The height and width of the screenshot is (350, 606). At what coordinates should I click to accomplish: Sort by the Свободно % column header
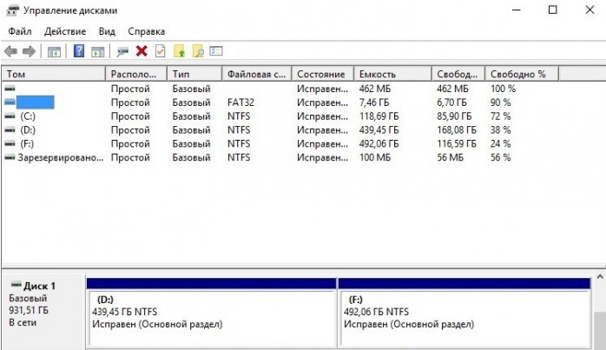point(522,74)
